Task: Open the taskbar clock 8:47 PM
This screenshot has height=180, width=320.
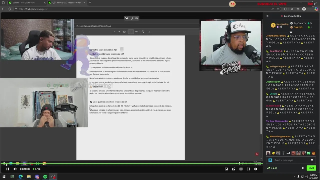Action: (x=314, y=176)
